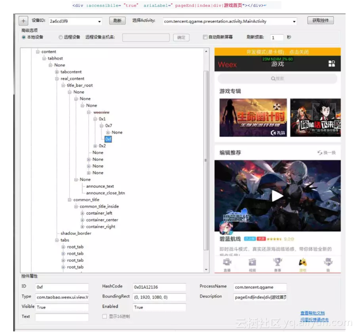This screenshot has width=356, height=332.
Task: Open the 赛事 trophy tab icon
Action: [277, 262]
